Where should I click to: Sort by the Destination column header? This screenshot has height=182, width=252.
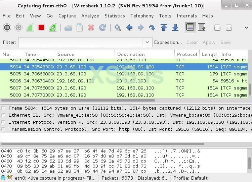pos(144,54)
